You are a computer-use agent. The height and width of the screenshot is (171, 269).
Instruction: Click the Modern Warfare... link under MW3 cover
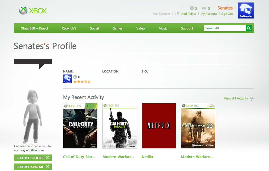[118, 157]
